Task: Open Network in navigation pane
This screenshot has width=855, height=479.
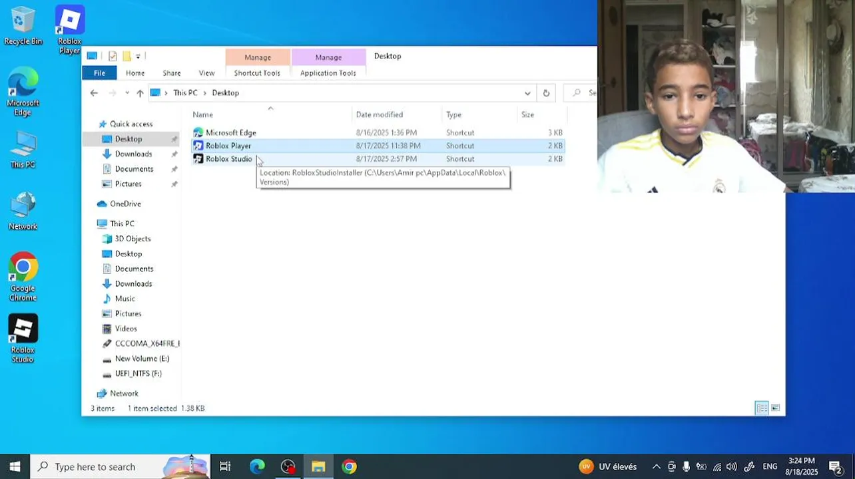Action: pos(124,394)
